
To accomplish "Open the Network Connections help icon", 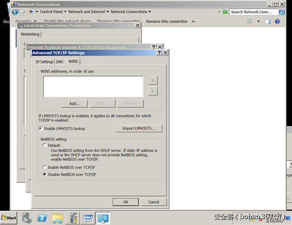I will (x=277, y=21).
